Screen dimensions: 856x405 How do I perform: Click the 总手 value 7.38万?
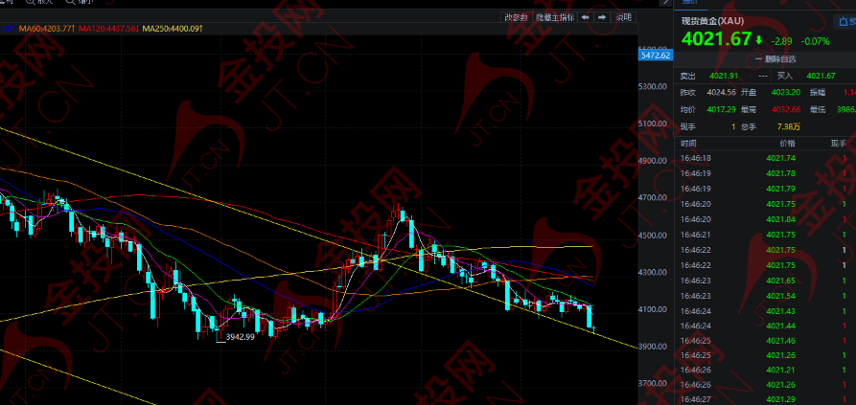coord(788,126)
